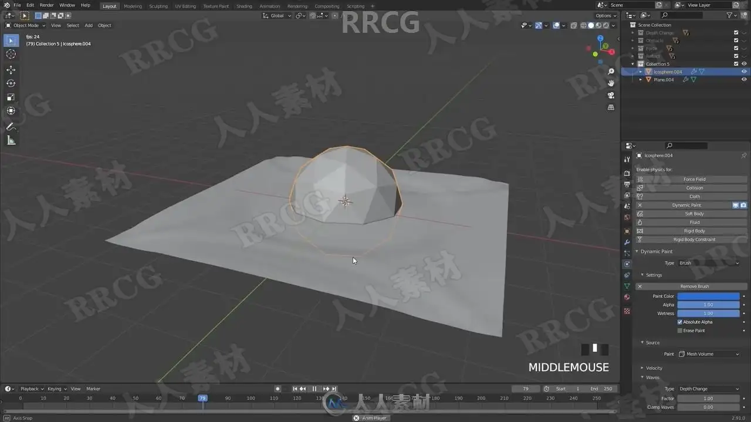
Task: Expand the Plane.004 outliner item
Action: [641, 80]
